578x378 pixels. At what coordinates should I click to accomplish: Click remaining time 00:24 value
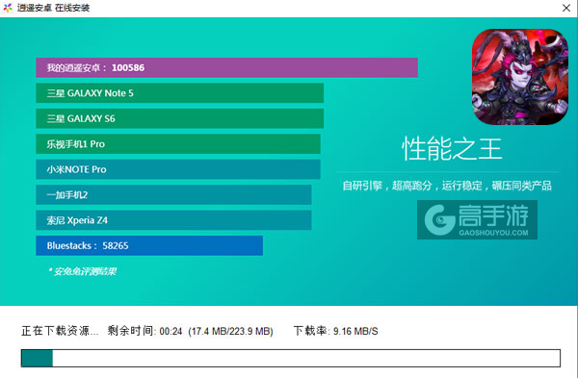click(171, 331)
